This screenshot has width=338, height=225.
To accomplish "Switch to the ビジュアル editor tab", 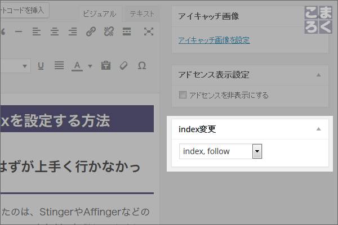I will point(100,14).
